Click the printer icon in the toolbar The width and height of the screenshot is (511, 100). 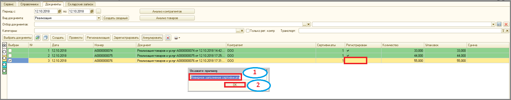point(176,38)
